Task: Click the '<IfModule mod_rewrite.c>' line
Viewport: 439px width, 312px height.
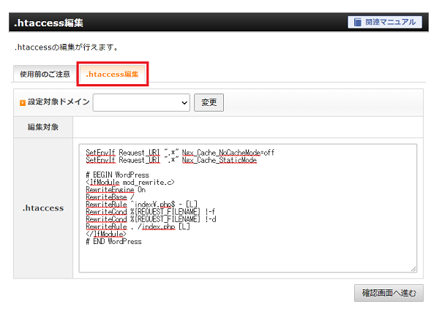Action: 130,182
